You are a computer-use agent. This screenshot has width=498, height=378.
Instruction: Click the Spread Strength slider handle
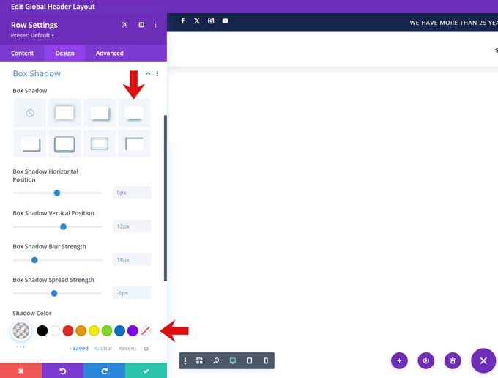pyautogui.click(x=54, y=293)
